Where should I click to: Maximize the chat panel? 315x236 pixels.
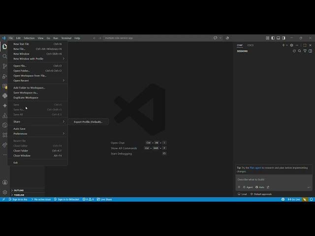click(x=305, y=45)
